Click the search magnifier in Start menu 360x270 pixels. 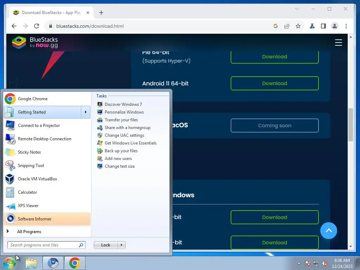(x=81, y=245)
